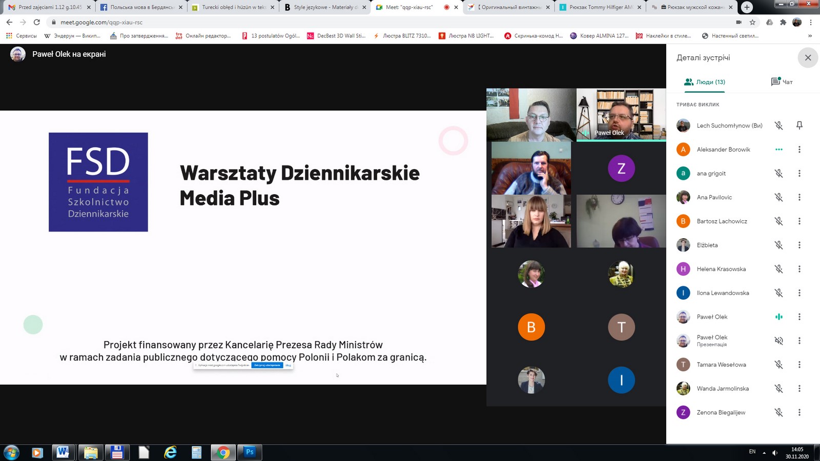Click speaking indicator for Paweł Olek
Image resolution: width=820 pixels, height=461 pixels.
click(x=778, y=317)
